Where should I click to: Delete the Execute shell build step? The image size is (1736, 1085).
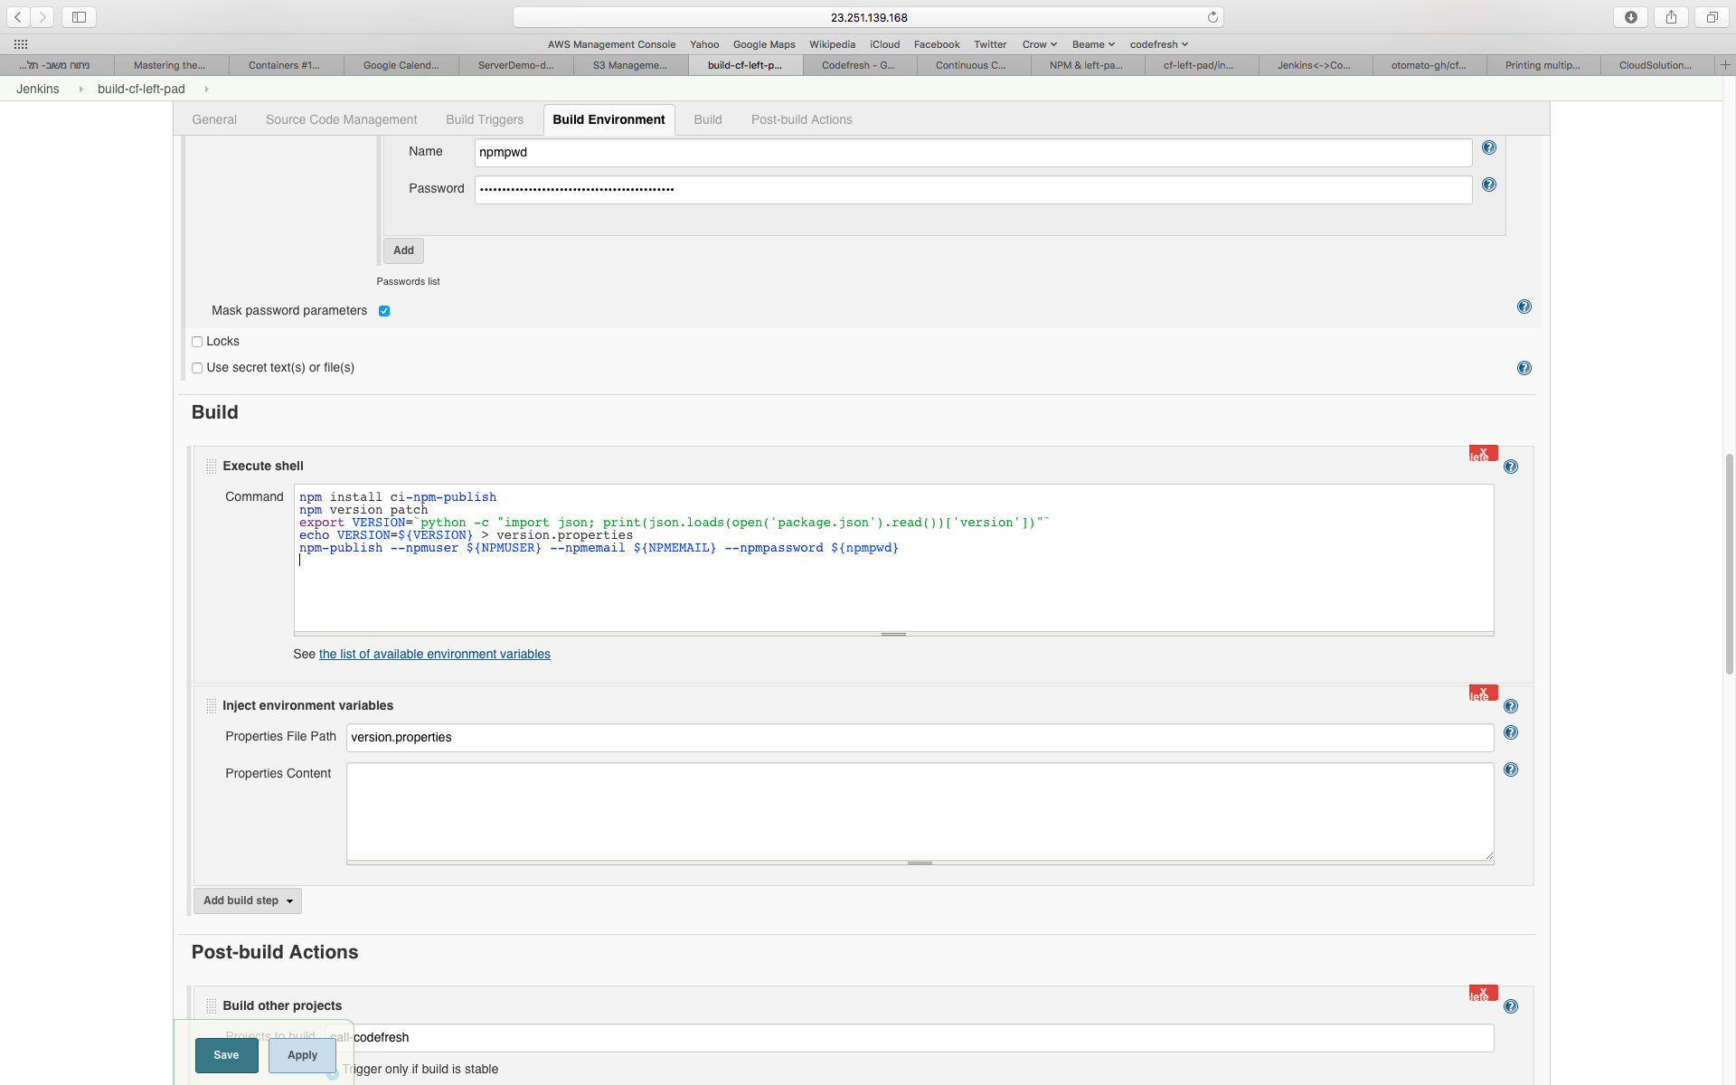pos(1483,453)
